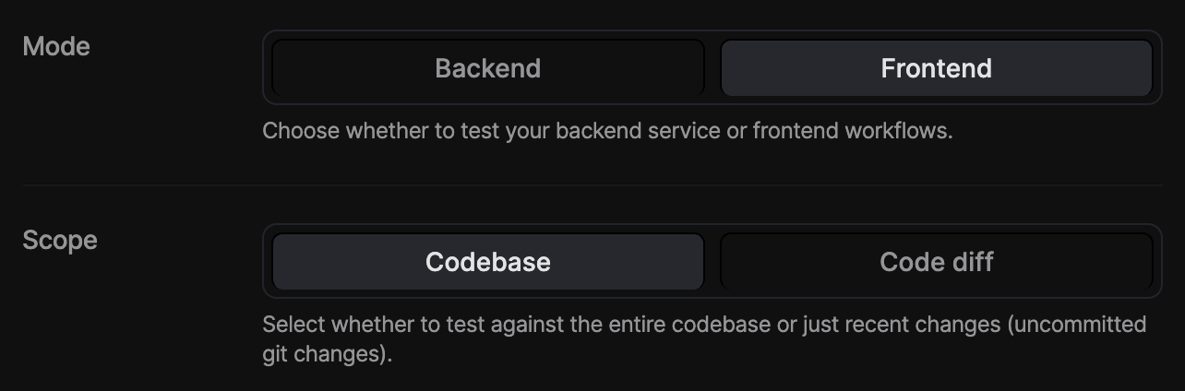Click the gap between Backend and Frontend buttons

coord(712,68)
